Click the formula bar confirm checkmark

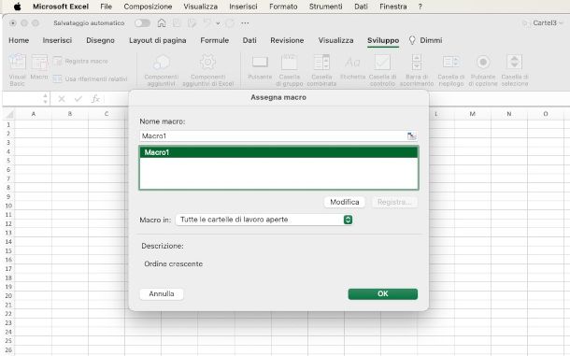(x=78, y=99)
